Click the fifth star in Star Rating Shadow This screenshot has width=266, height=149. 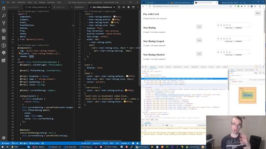230,52
